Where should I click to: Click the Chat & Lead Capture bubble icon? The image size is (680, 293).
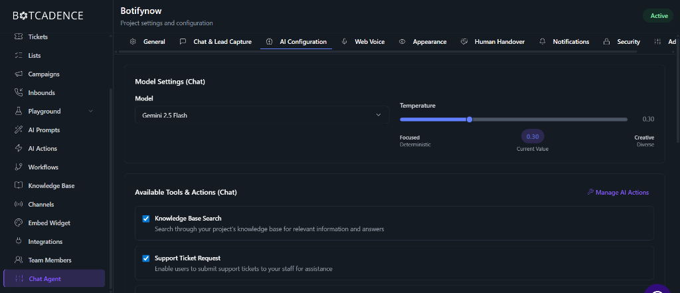tap(183, 42)
